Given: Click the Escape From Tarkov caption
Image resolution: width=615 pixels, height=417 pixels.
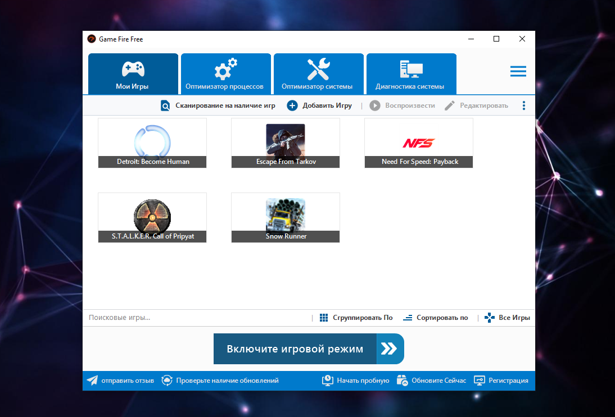Looking at the screenshot, I should coord(286,162).
